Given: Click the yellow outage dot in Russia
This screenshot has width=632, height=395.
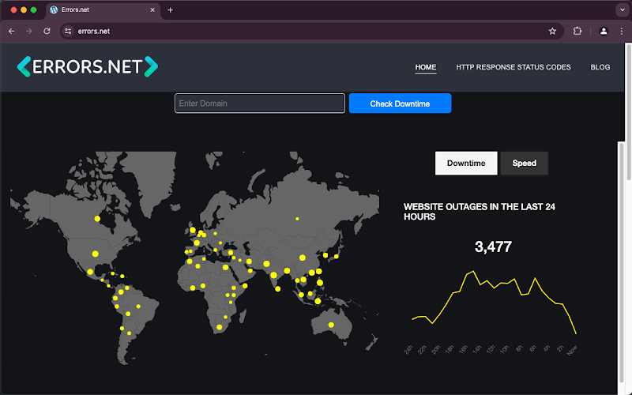Looking at the screenshot, I should point(297,219).
